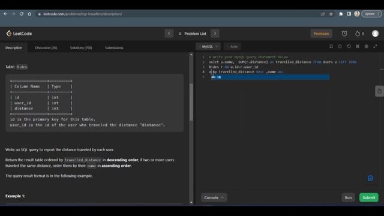This screenshot has width=384, height=216.
Task: Click the format code braces icon
Action: coord(340,46)
